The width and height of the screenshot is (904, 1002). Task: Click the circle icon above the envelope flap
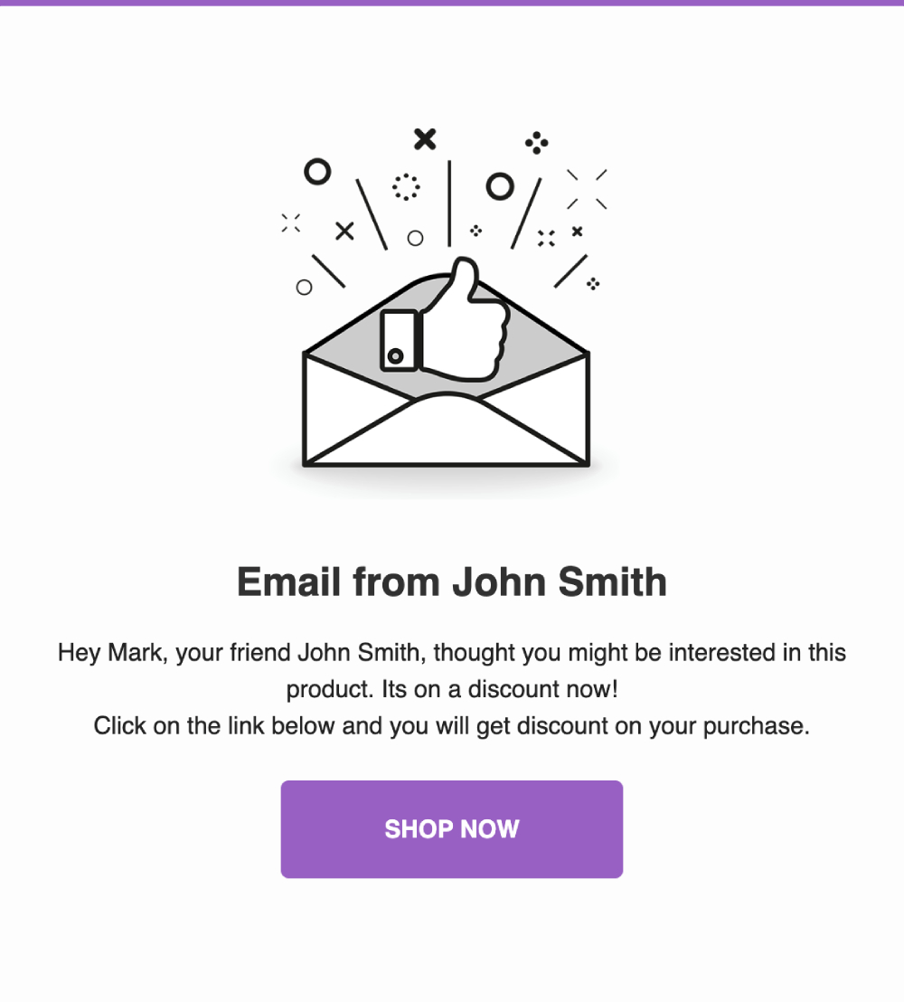coord(417,239)
